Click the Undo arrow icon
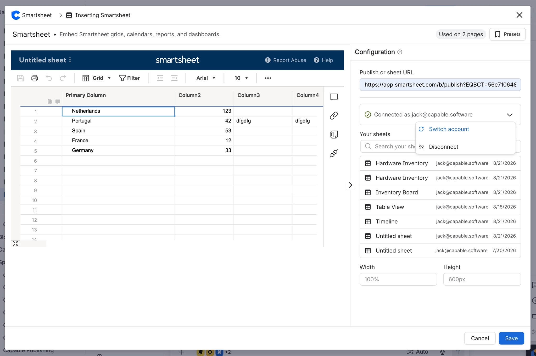The height and width of the screenshot is (356, 536). click(x=49, y=78)
